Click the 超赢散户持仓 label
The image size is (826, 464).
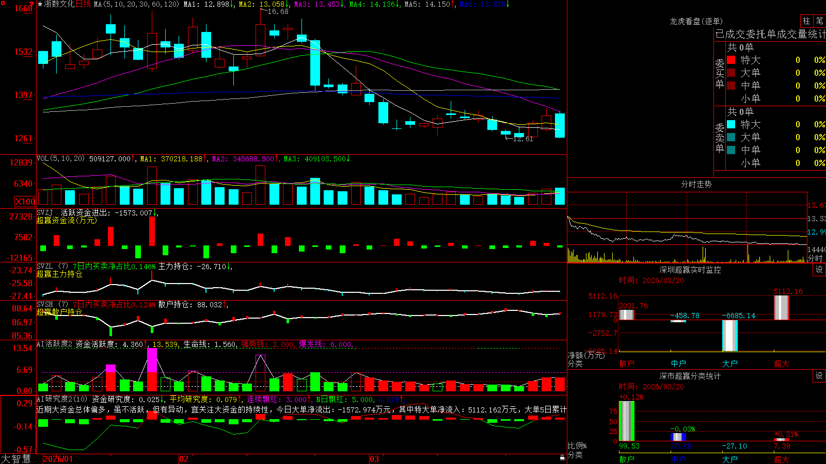[59, 312]
